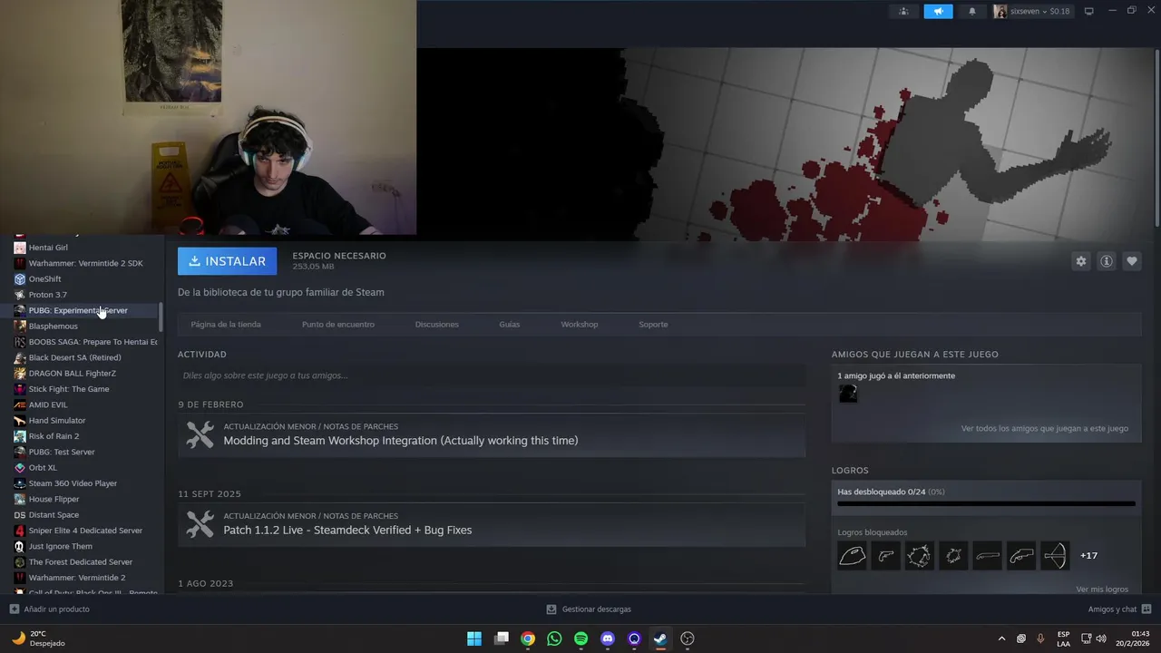Open the Punto de encuentro tab
Screen dimensions: 1161x653
coord(338,325)
